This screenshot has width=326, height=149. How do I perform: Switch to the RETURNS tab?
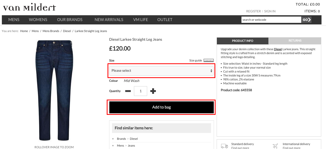pos(295,41)
